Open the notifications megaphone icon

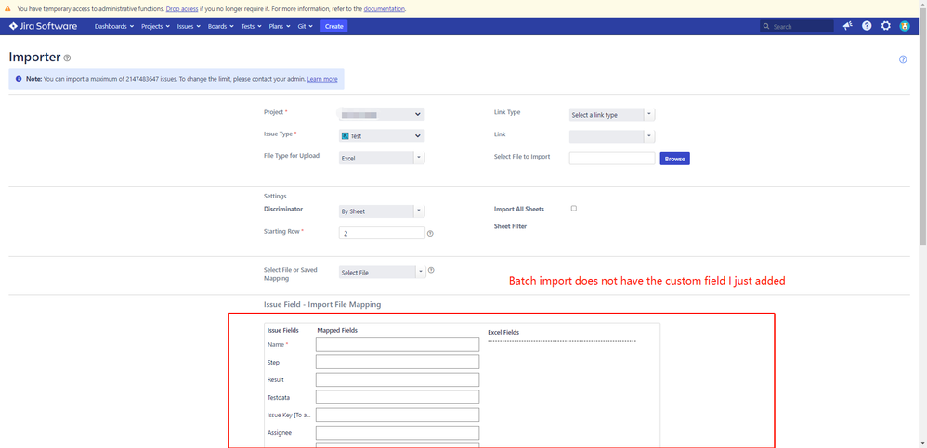click(x=847, y=26)
